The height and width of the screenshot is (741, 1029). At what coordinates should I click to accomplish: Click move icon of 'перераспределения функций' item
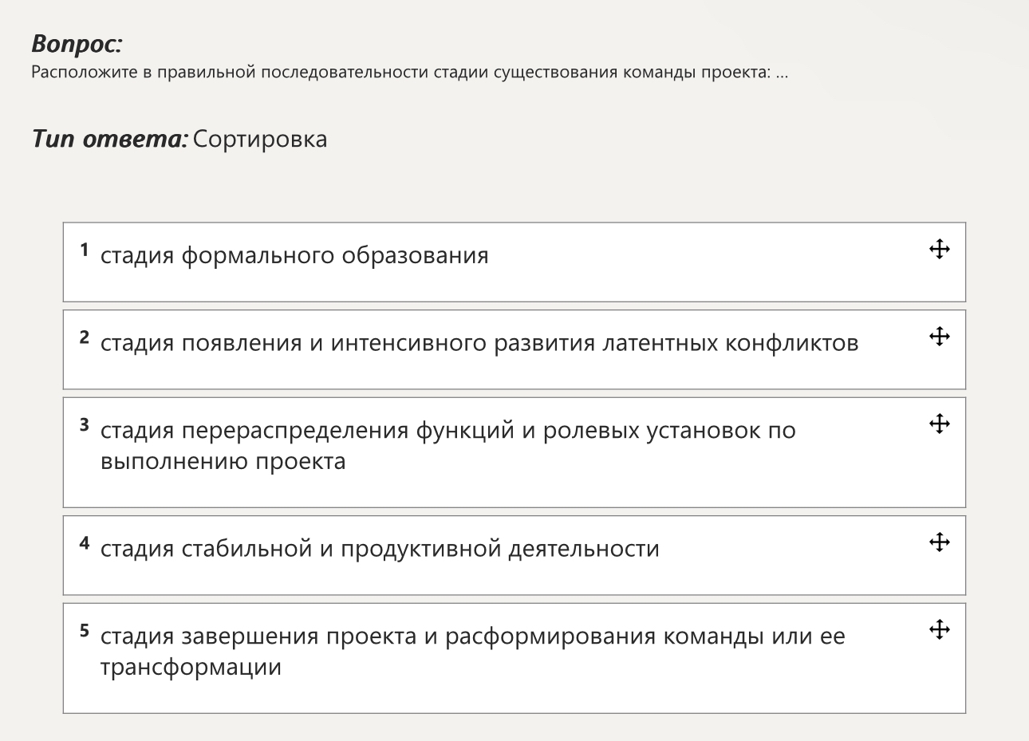click(x=940, y=424)
